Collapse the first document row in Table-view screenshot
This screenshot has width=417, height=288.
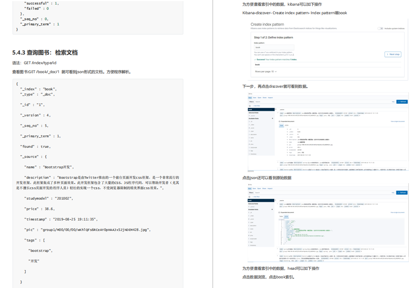coord(278,113)
